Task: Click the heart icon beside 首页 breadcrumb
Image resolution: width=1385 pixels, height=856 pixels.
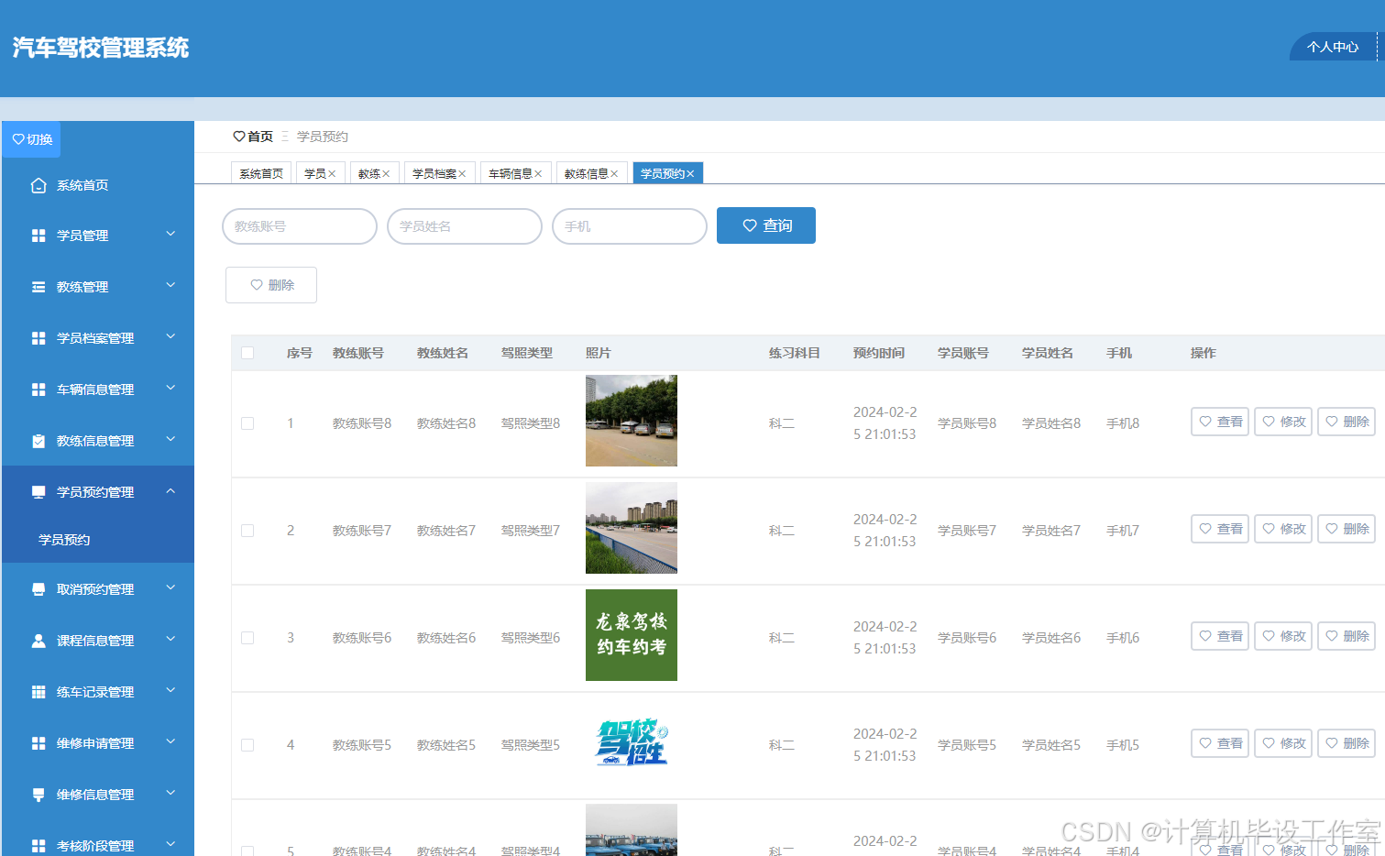Action: (x=239, y=137)
